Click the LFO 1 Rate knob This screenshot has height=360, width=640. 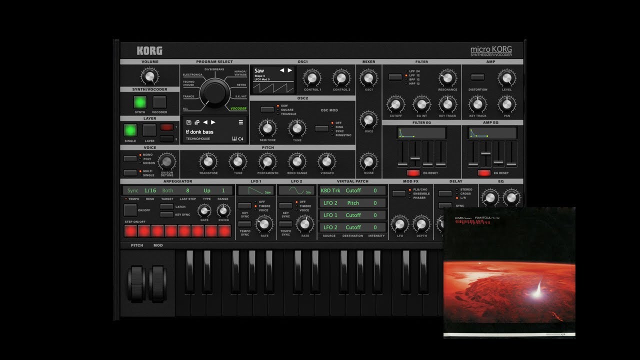pyautogui.click(x=264, y=223)
